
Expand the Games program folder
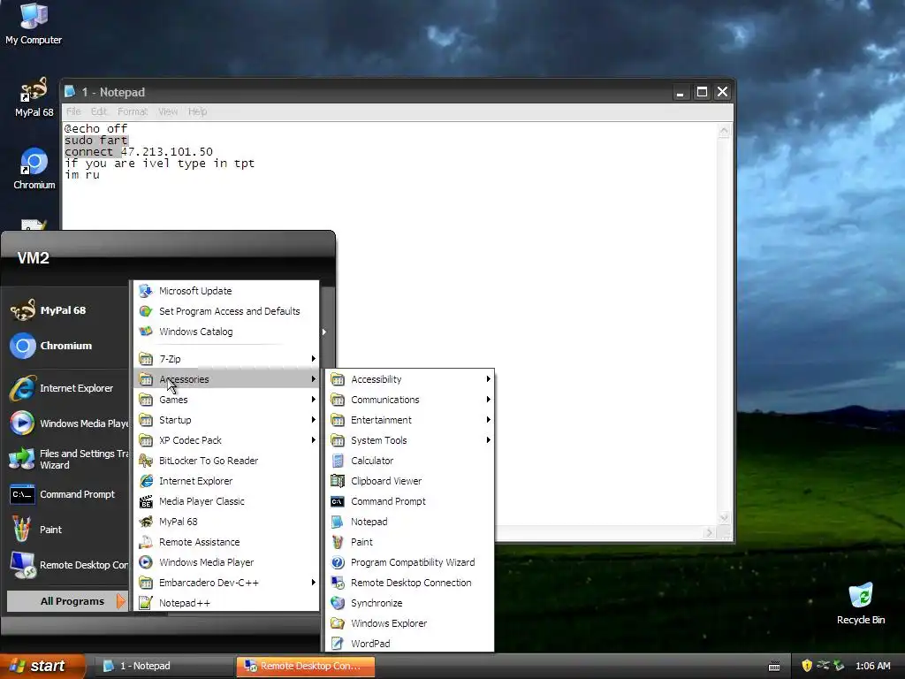click(x=226, y=400)
